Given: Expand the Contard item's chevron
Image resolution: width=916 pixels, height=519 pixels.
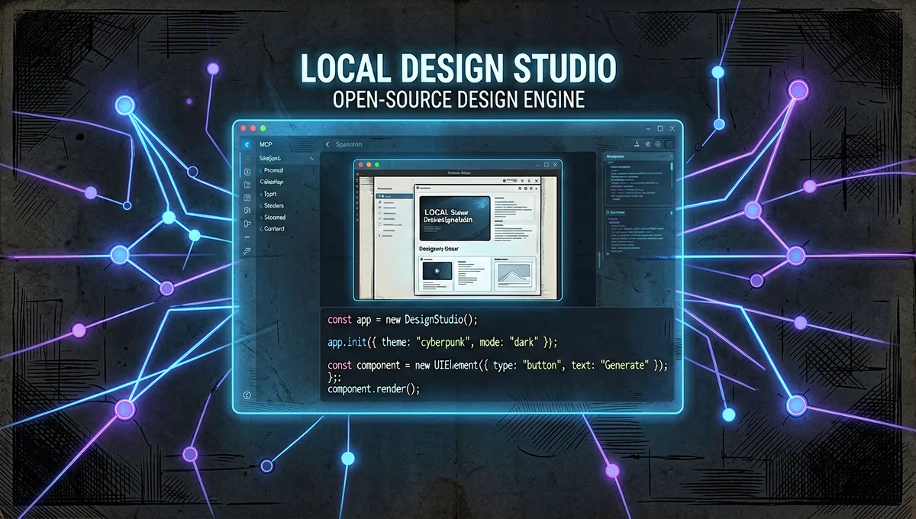Looking at the screenshot, I should point(261,228).
